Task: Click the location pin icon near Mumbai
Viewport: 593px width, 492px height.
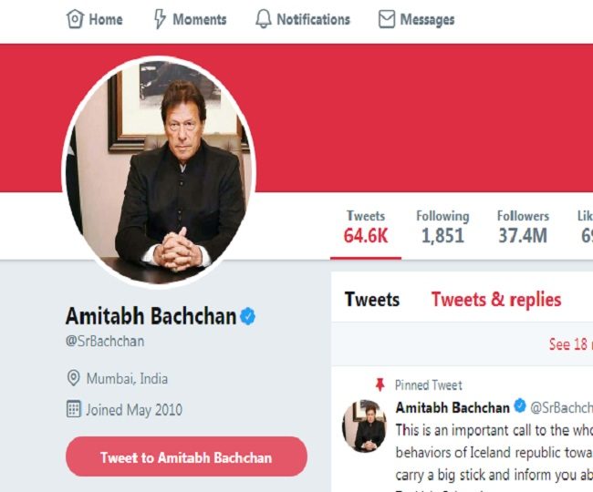Action: coord(74,378)
